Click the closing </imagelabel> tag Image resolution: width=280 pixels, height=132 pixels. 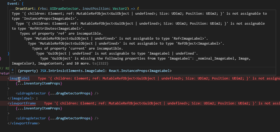[21, 98]
